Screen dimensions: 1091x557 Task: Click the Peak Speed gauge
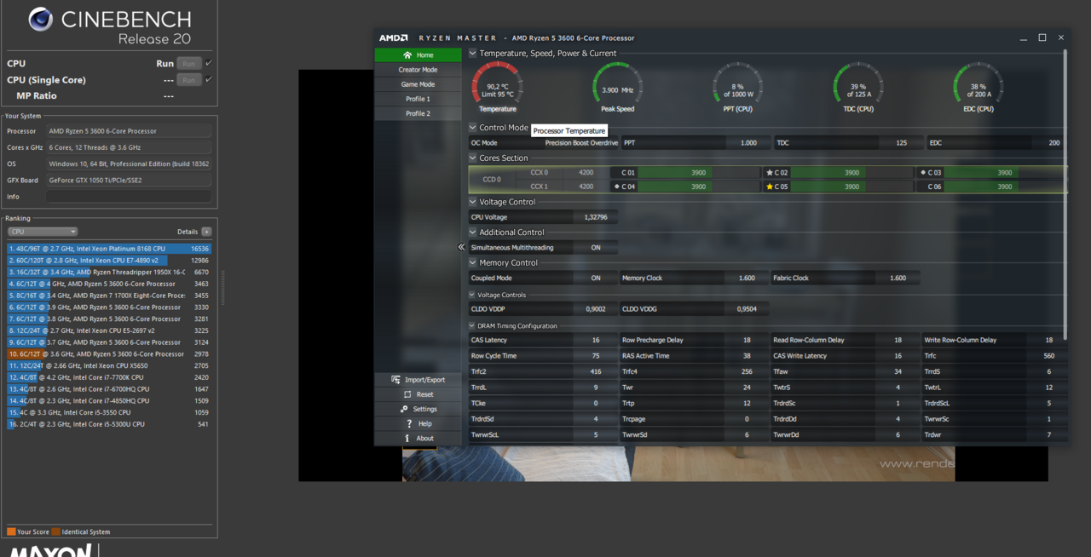617,87
